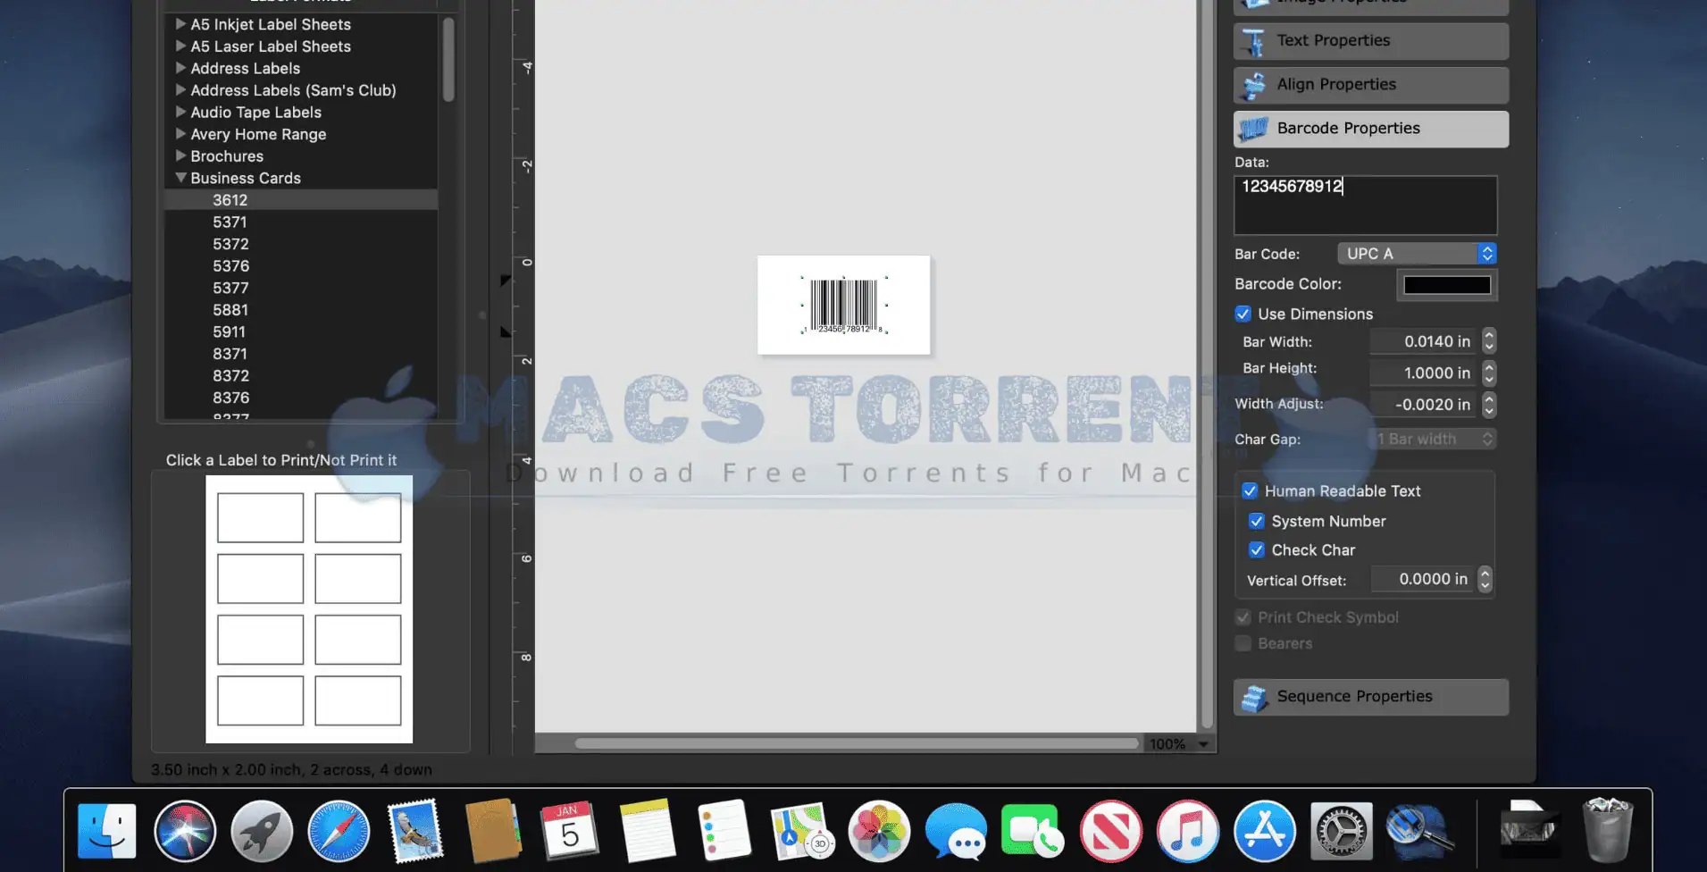Select label format 3612
The width and height of the screenshot is (1707, 872).
click(301, 200)
